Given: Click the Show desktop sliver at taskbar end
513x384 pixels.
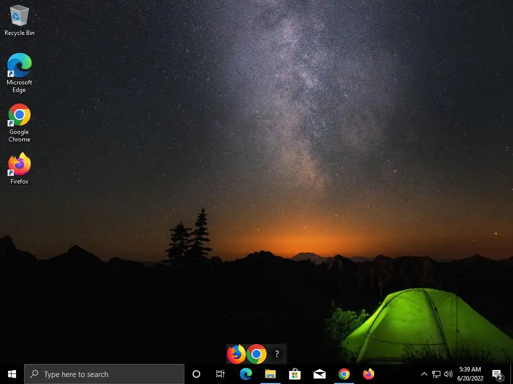Looking at the screenshot, I should [x=511, y=374].
